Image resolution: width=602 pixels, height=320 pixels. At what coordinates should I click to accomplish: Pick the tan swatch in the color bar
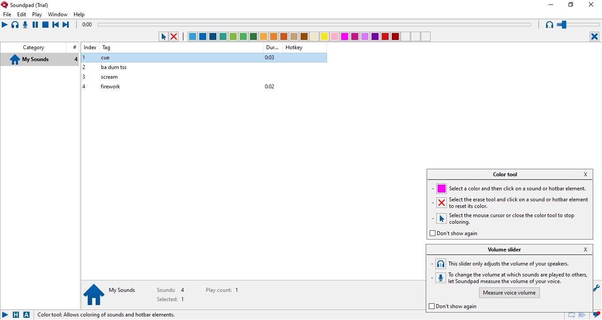coord(294,36)
